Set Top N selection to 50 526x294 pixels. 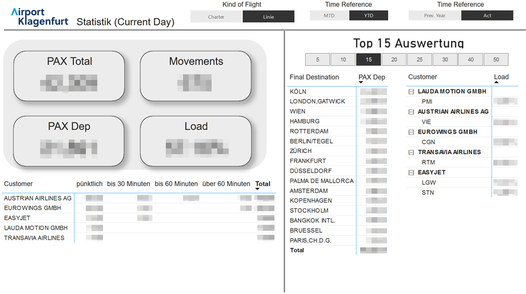[496, 60]
